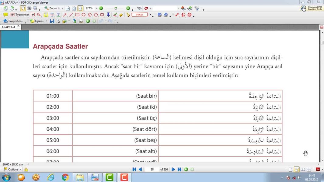Open the Find binoculars search
Image resolution: width=324 pixels, height=182 pixels.
[139, 8]
